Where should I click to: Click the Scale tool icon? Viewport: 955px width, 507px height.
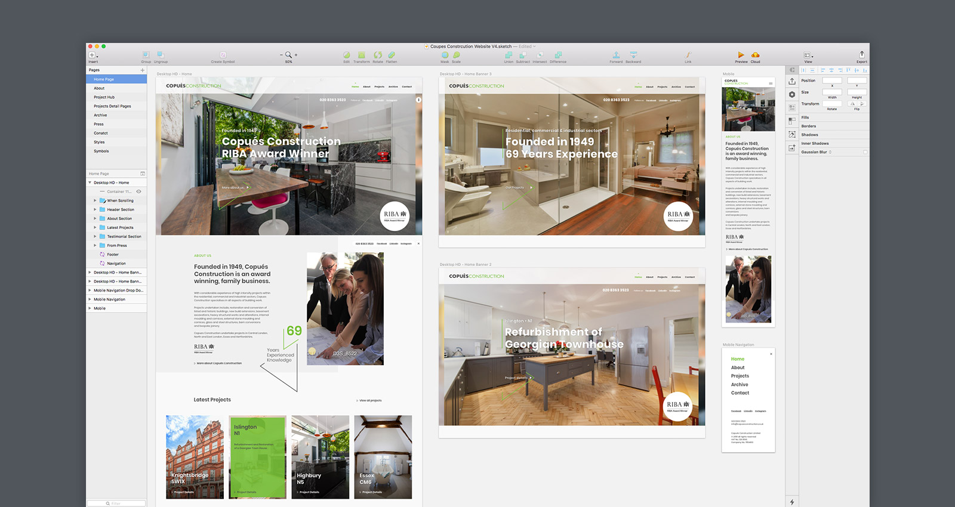click(456, 55)
